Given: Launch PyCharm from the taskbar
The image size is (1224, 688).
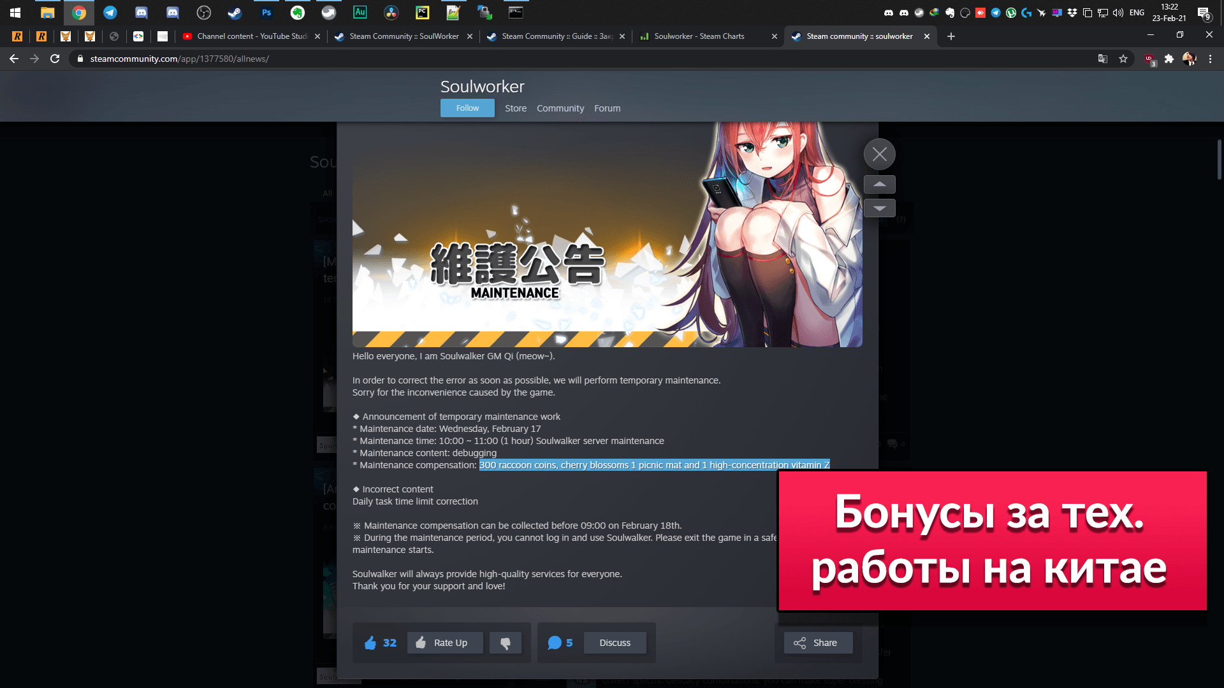Looking at the screenshot, I should click(423, 12).
